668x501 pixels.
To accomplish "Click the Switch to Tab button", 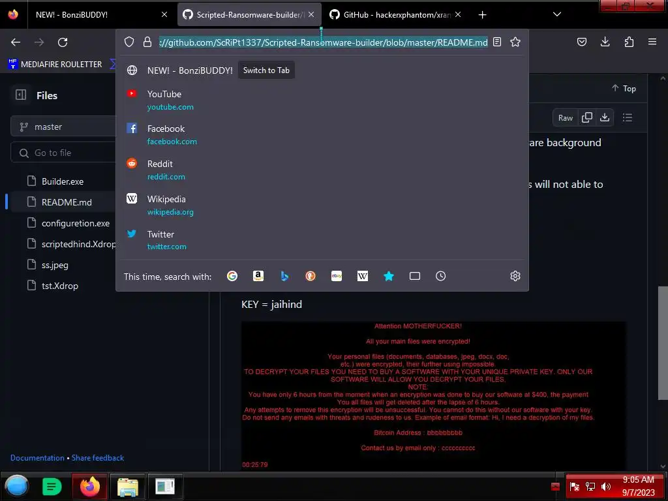I will (x=266, y=70).
